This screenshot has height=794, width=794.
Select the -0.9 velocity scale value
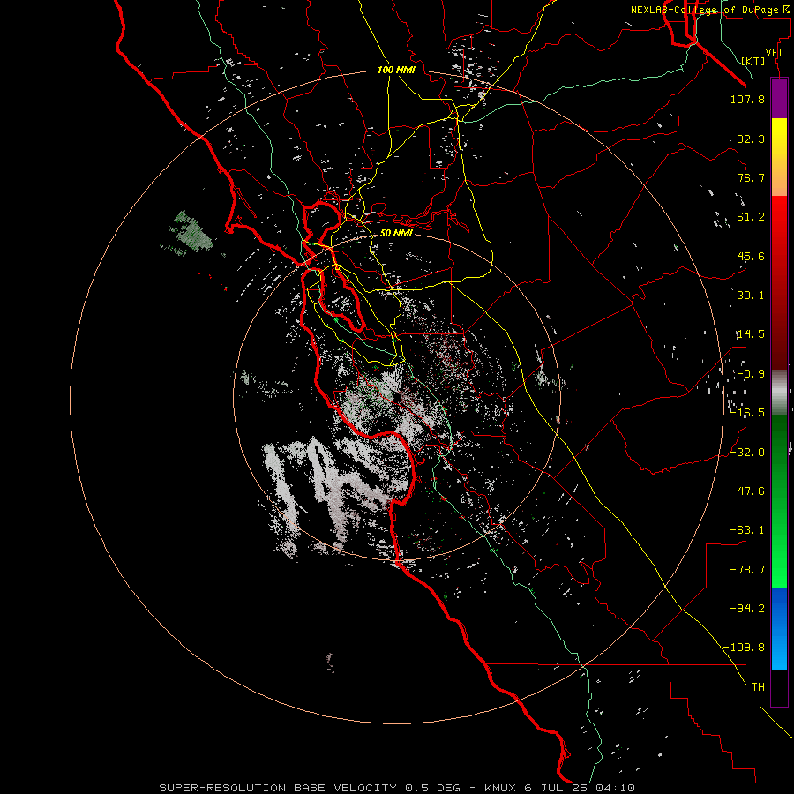click(x=751, y=374)
